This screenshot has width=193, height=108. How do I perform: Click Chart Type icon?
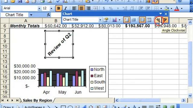click(115, 20)
